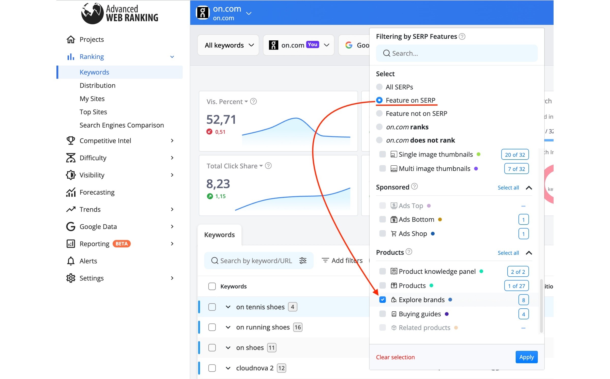Image resolution: width=610 pixels, height=379 pixels.
Task: Click the Sponsored section help icon
Action: point(414,187)
